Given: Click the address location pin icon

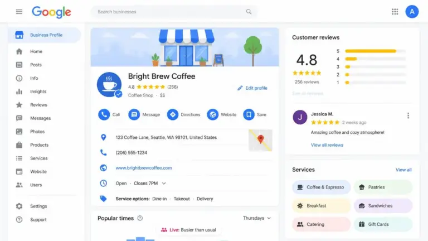Looking at the screenshot, I should (104, 137).
